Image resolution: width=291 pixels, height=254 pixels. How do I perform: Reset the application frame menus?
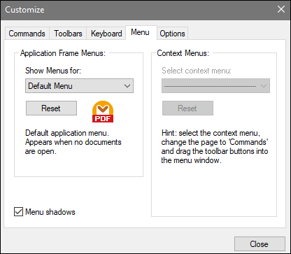click(51, 108)
